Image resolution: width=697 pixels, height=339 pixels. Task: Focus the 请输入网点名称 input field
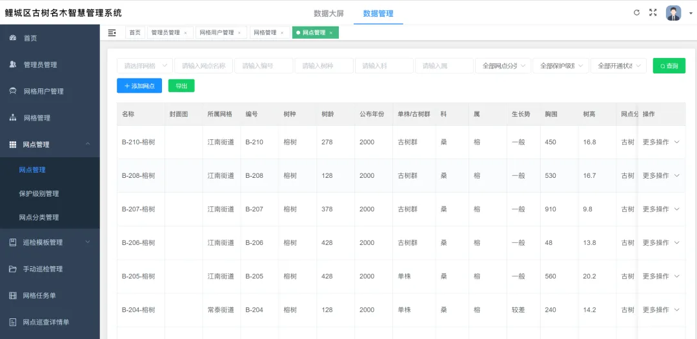click(203, 66)
